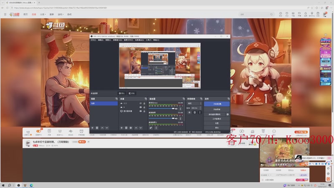Open mic/Aux channel options three-dot menu
334x188 pixels.
pos(180,109)
